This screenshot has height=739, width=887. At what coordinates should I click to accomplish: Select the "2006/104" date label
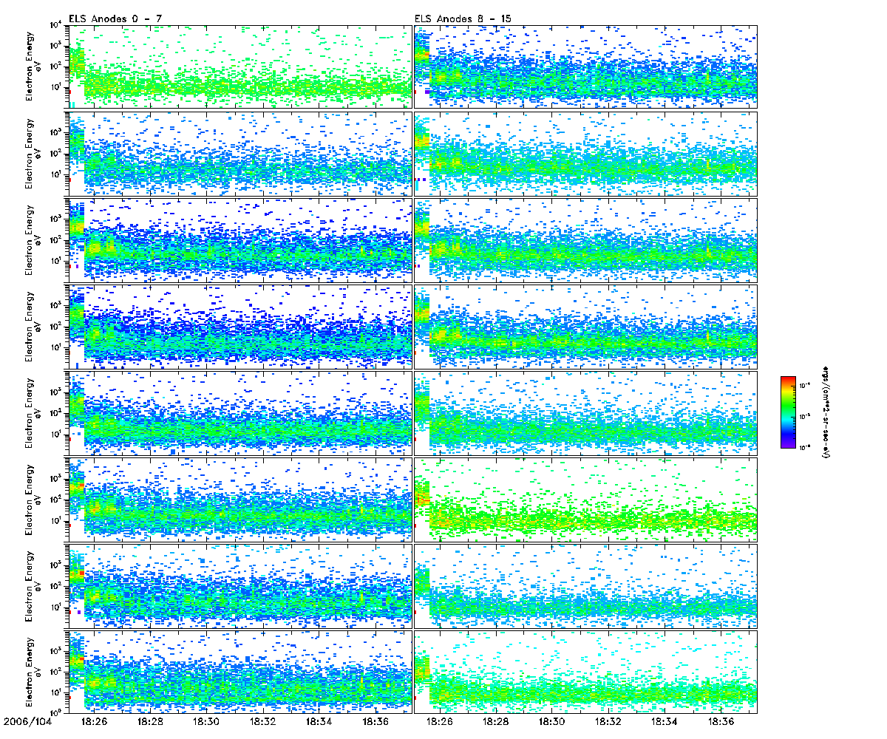(x=26, y=721)
